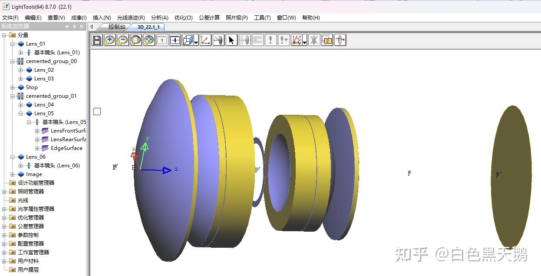This screenshot has width=541, height=276.
Task: Click the coordinate axes display icon
Action: (x=205, y=40)
